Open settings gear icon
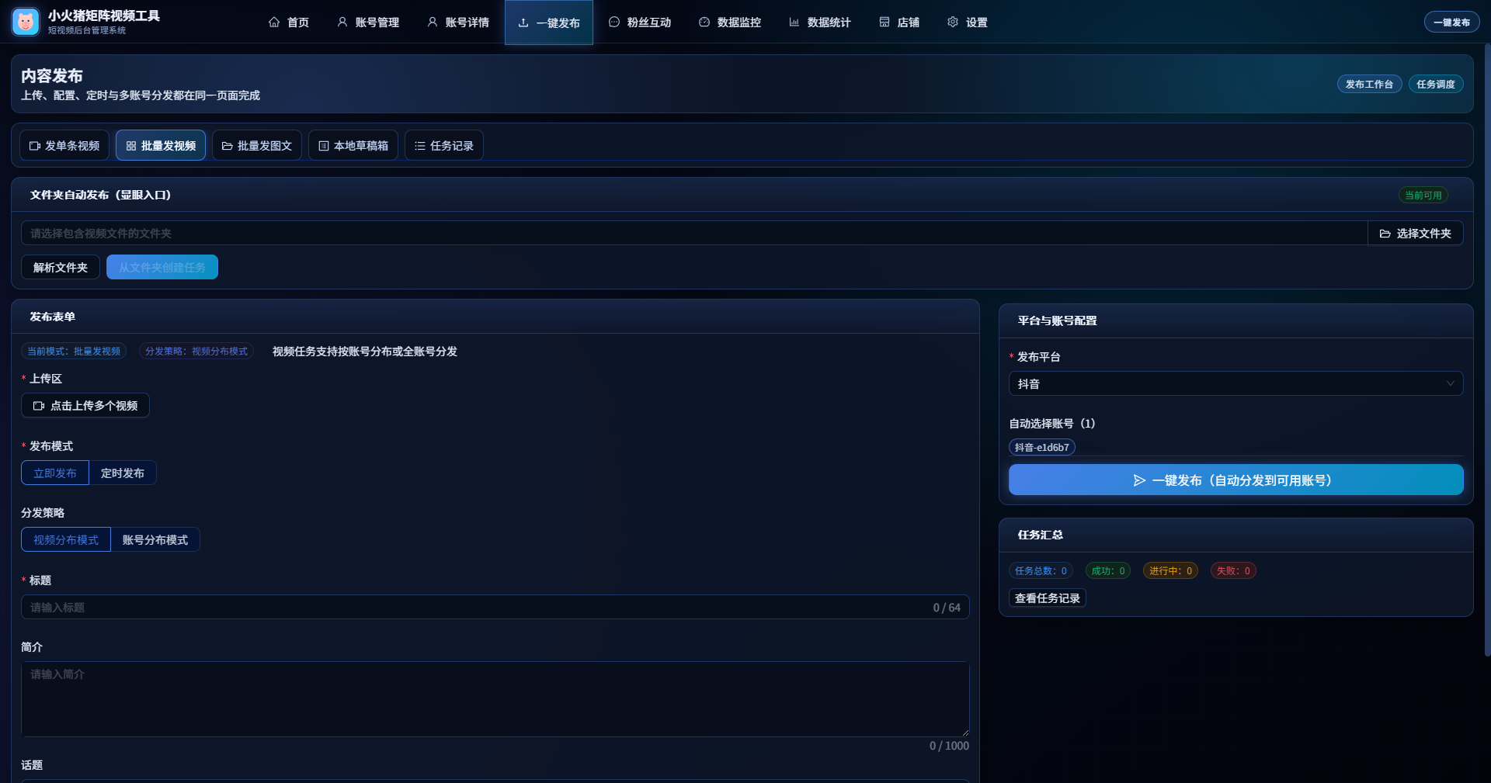1491x783 pixels. 953,23
